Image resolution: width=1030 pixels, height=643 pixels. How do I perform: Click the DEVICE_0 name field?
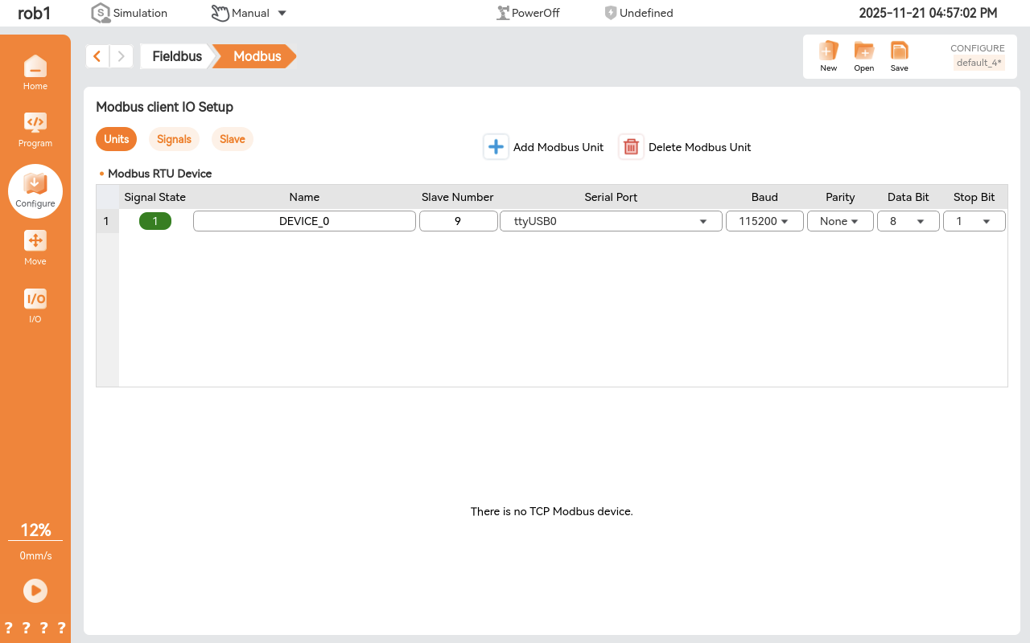(x=304, y=221)
